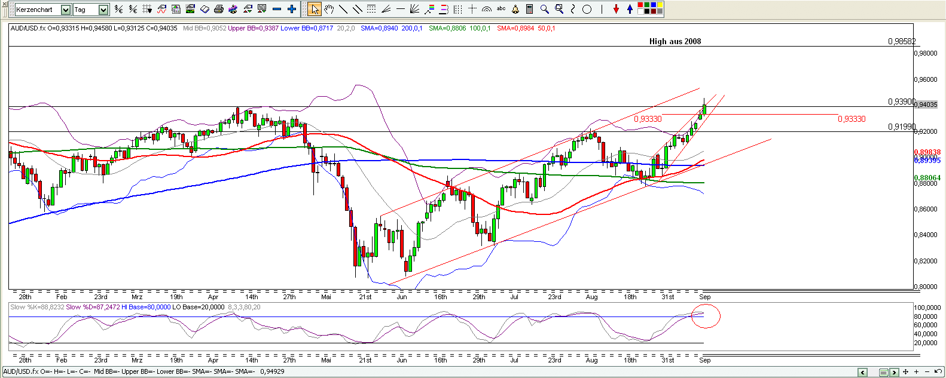This screenshot has height=378, width=946.
Task: Open the grid dropdown icon
Action: coord(147,10)
